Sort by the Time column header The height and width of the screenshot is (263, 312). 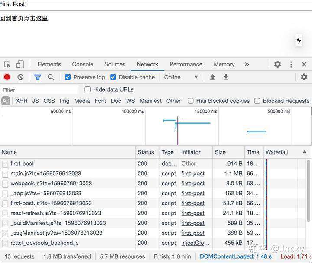(x=254, y=152)
